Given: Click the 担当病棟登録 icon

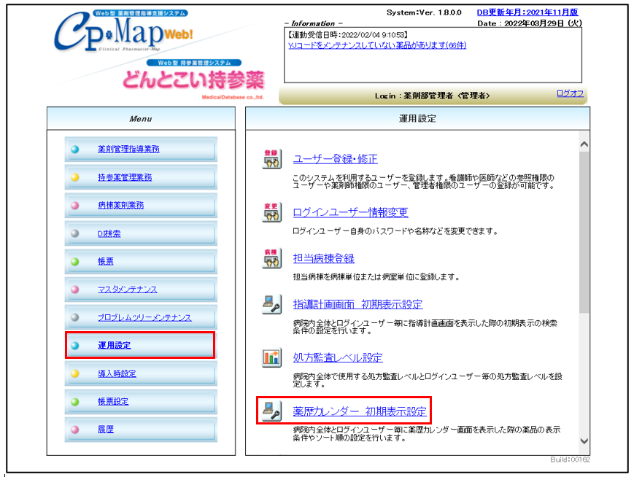Looking at the screenshot, I should point(271,258).
